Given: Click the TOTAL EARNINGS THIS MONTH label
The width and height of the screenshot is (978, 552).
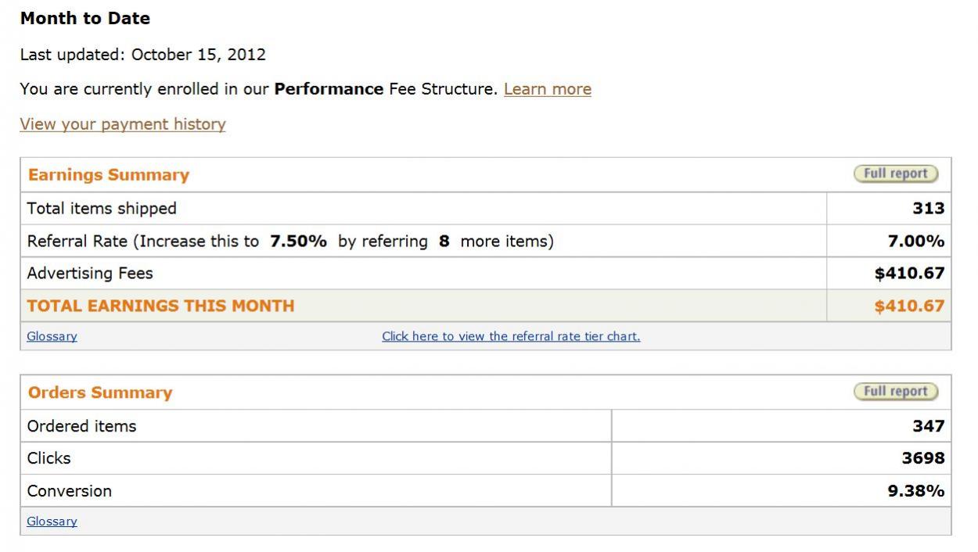Looking at the screenshot, I should pyautogui.click(x=161, y=306).
